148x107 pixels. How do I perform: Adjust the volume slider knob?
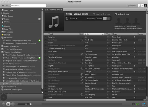[26, 104]
